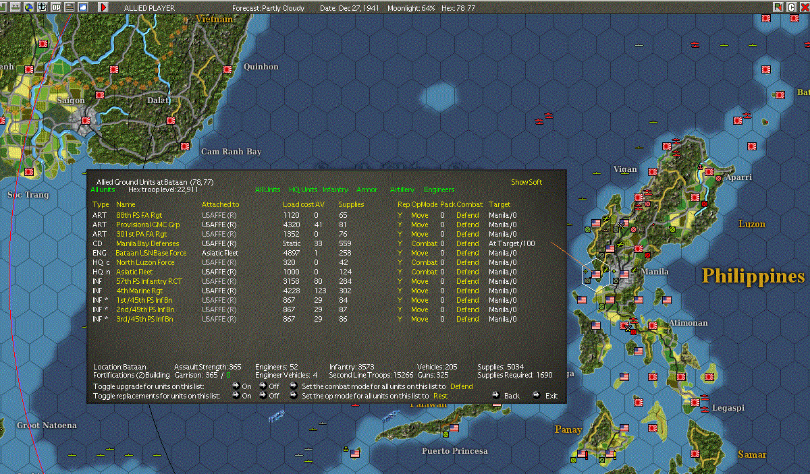Open the 57th PS Infantry RCT unit
The image size is (810, 474).
[148, 281]
